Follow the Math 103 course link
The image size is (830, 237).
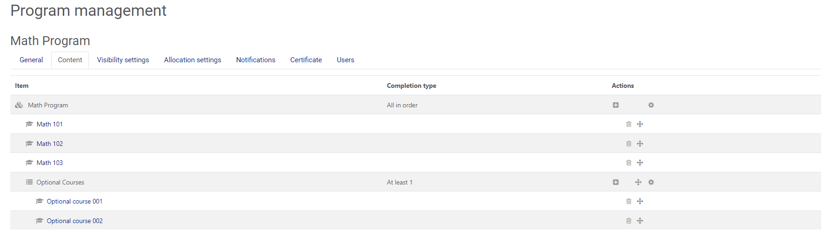[x=50, y=163]
